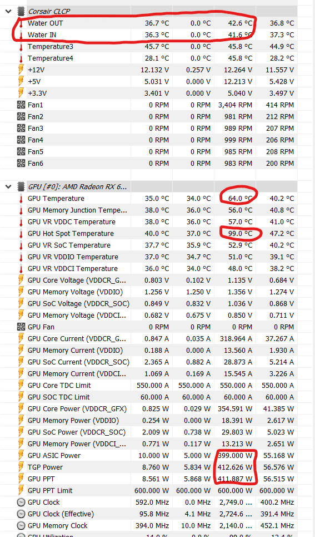The image size is (315, 537).
Task: Select the GPU Core Power (VDDCR_GFX) label
Action: coord(77,408)
